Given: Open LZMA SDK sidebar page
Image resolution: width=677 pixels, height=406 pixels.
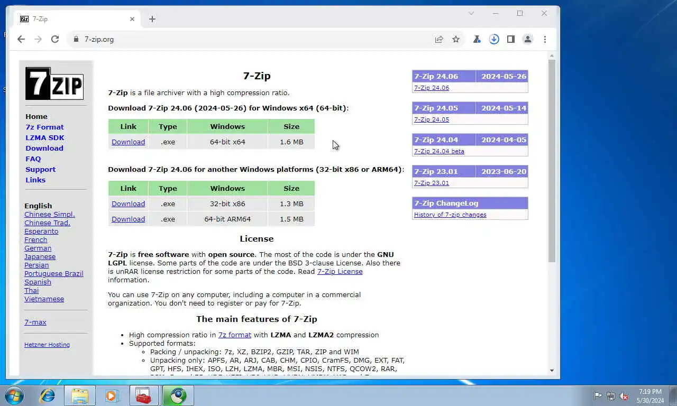Looking at the screenshot, I should (x=45, y=137).
